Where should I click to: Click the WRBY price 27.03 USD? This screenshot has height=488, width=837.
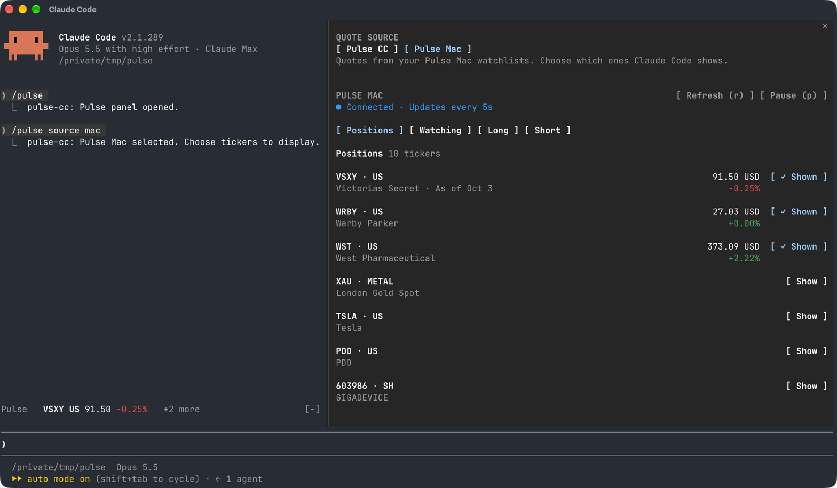coord(736,212)
